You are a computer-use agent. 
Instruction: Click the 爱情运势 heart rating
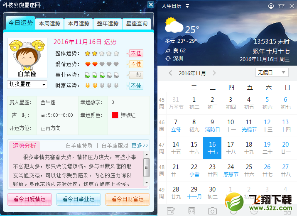coord(102,64)
